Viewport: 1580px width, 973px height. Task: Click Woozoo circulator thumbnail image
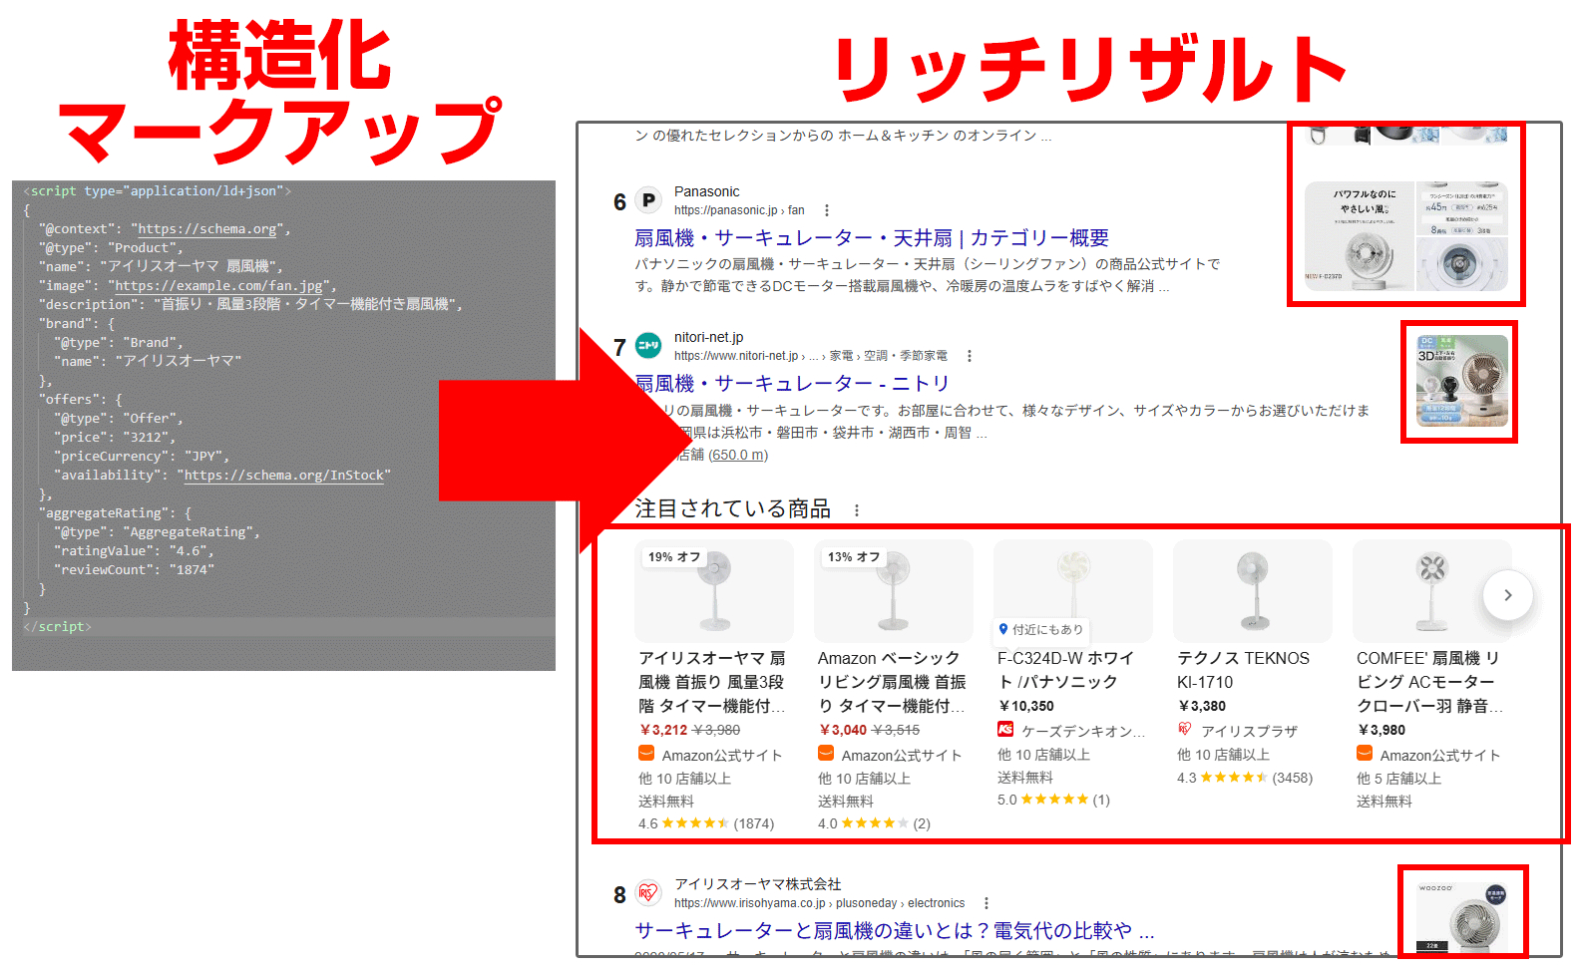point(1463,916)
